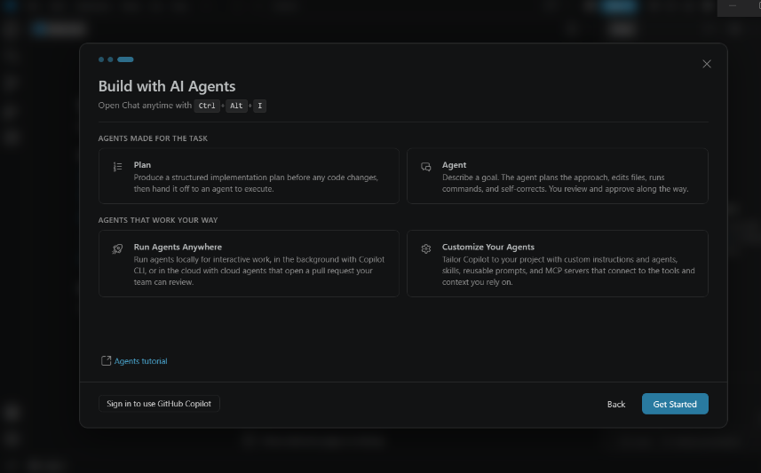Click the gear icon of Customize Your Agents
The image size is (761, 473).
pos(425,248)
